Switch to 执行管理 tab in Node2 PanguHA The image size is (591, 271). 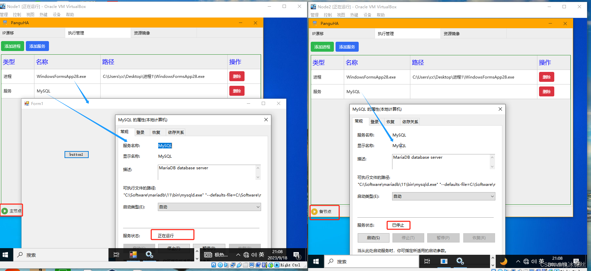[407, 33]
